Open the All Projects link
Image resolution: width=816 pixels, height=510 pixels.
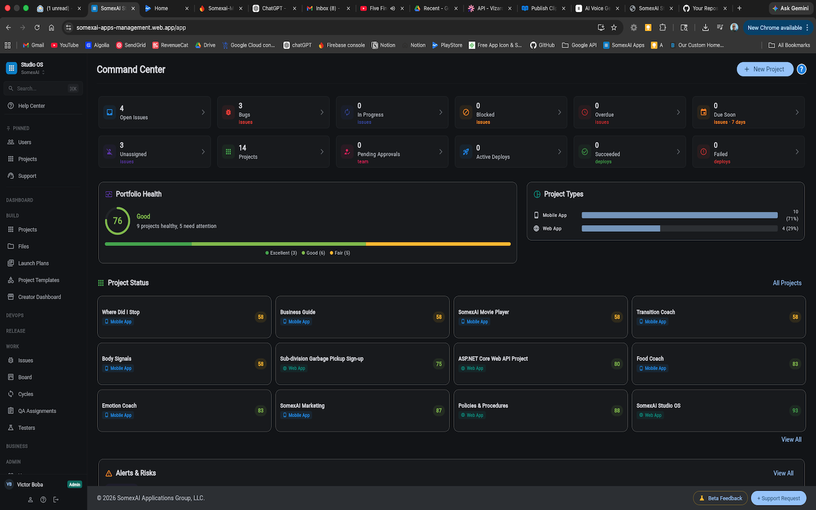[x=787, y=283]
